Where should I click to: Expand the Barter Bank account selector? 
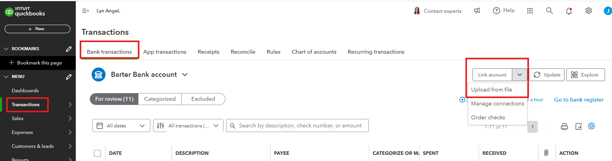[185, 75]
